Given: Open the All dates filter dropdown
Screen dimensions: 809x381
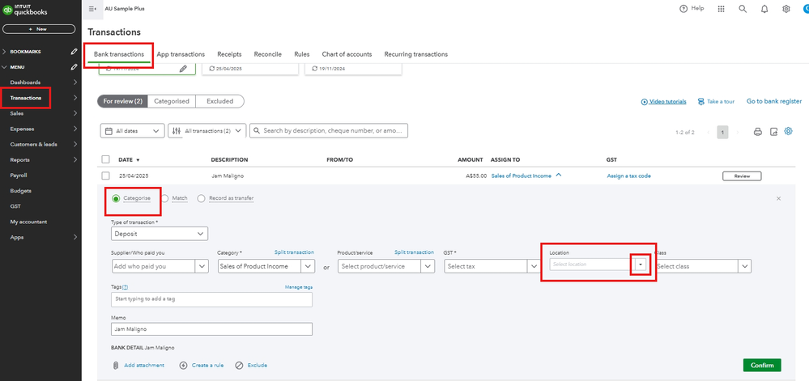Looking at the screenshot, I should click(132, 131).
